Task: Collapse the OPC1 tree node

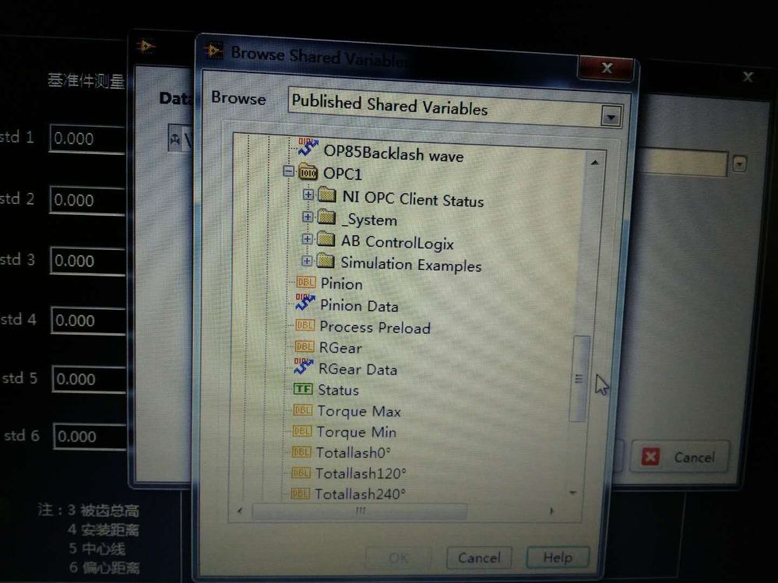Action: click(288, 171)
